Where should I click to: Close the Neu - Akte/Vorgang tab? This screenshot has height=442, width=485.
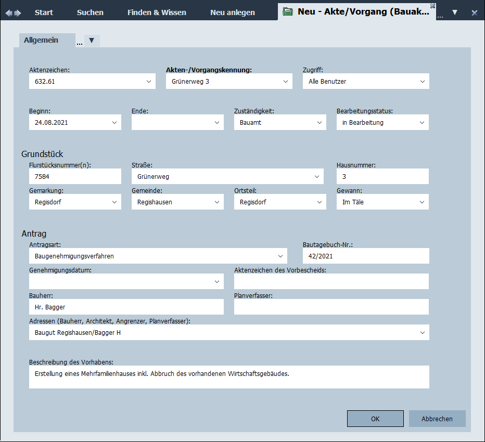tap(432, 6)
